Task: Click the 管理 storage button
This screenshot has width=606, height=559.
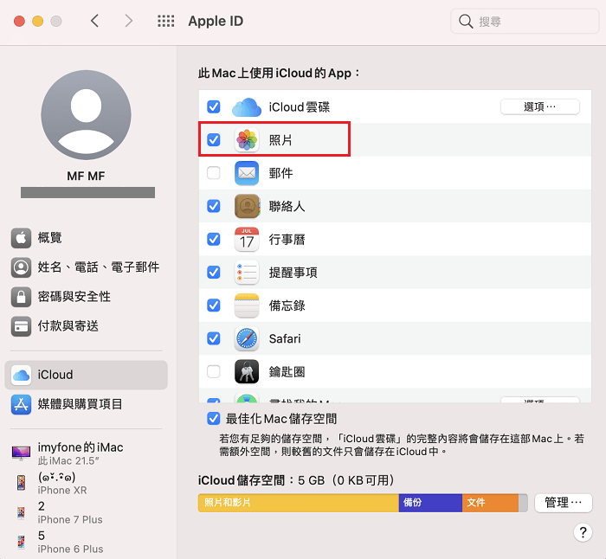Action: [563, 503]
